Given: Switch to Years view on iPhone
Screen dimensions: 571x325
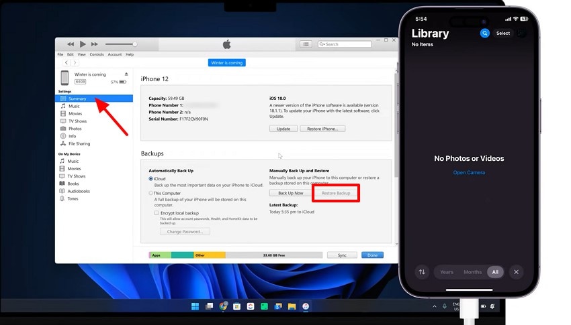Looking at the screenshot, I should (447, 272).
